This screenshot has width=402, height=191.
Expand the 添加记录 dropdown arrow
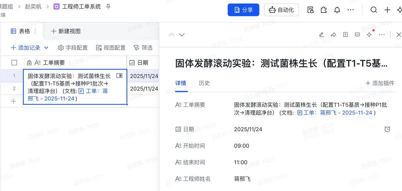46,48
